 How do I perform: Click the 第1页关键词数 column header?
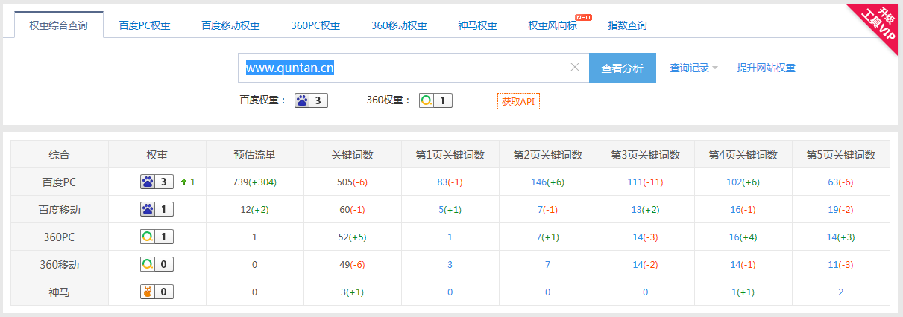tap(450, 155)
